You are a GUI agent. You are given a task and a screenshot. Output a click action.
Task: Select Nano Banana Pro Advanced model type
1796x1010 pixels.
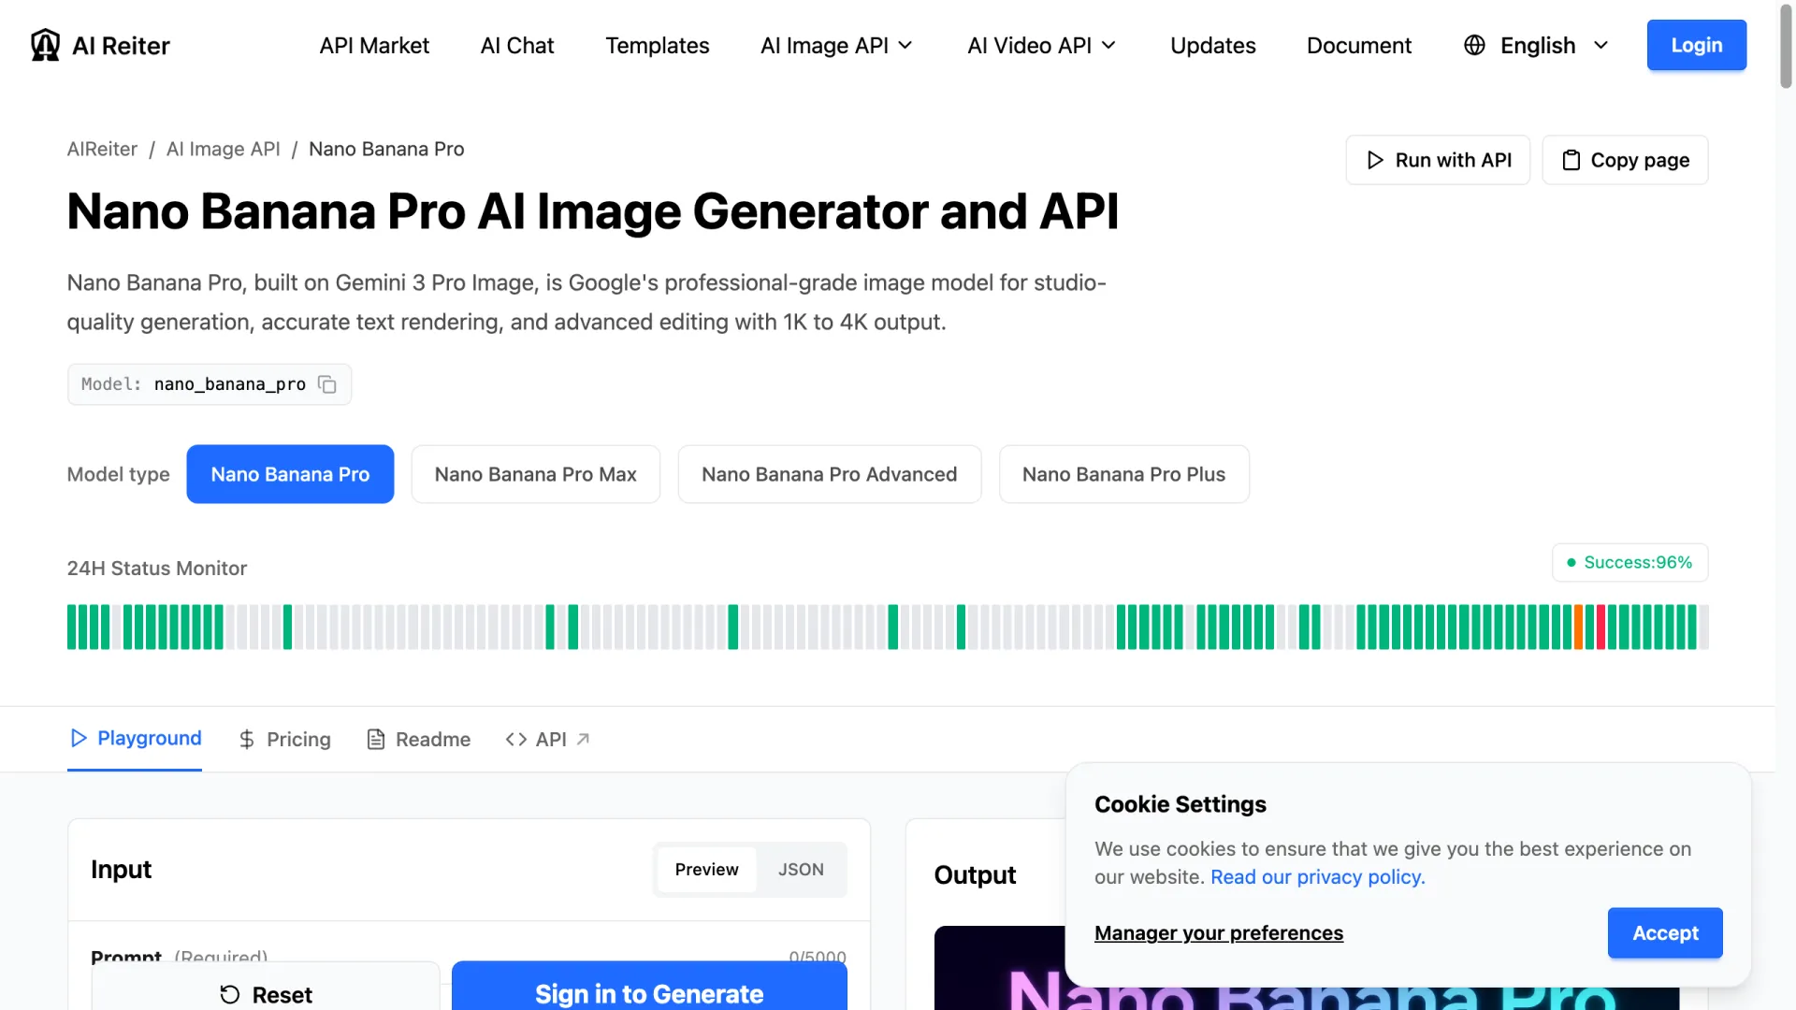click(830, 474)
